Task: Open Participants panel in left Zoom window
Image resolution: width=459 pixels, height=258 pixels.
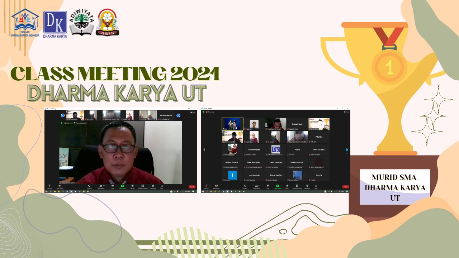Action: [x=101, y=187]
